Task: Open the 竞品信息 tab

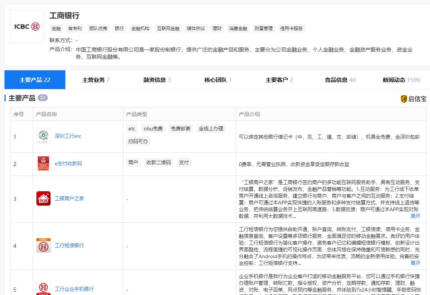Action: 340,80
